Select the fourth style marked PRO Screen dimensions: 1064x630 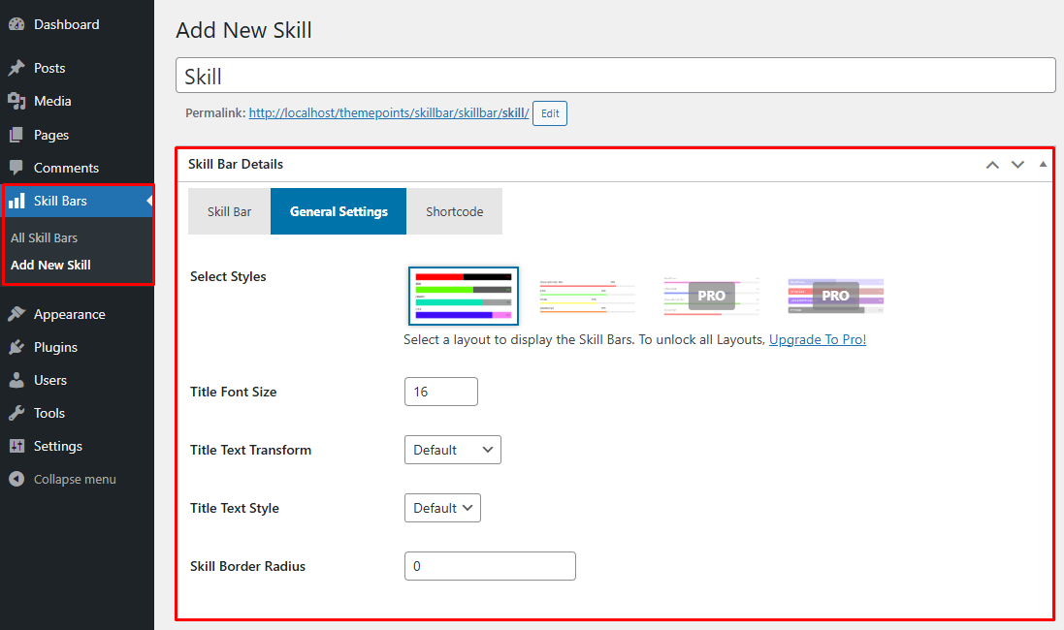click(x=835, y=296)
